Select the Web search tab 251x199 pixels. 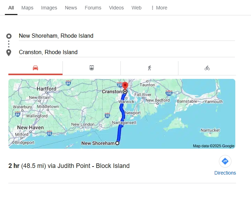[x=136, y=8]
